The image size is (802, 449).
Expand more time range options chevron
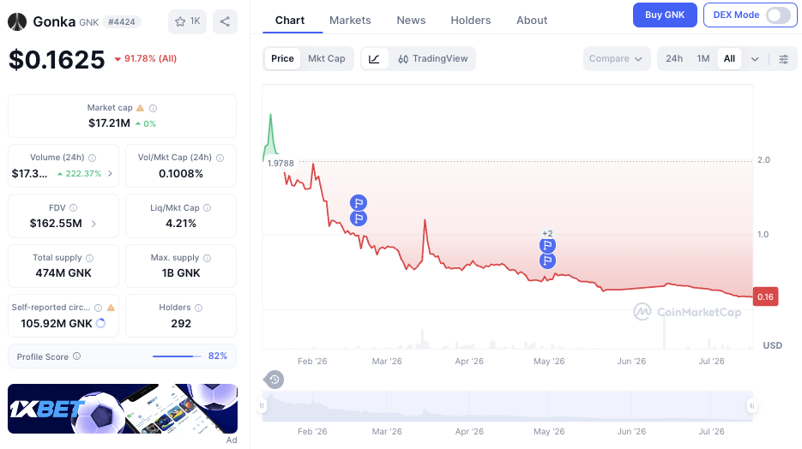[x=755, y=59]
